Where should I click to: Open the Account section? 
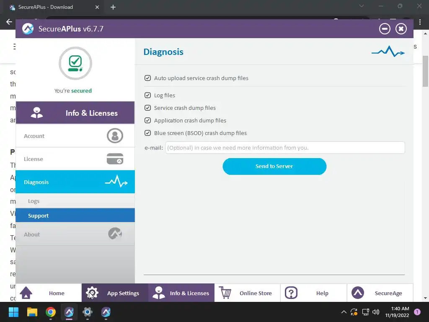pyautogui.click(x=75, y=135)
